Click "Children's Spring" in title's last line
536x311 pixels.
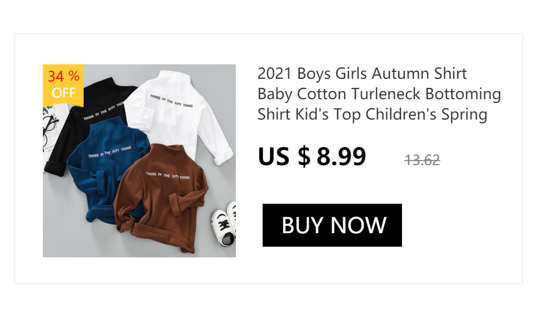click(x=426, y=114)
